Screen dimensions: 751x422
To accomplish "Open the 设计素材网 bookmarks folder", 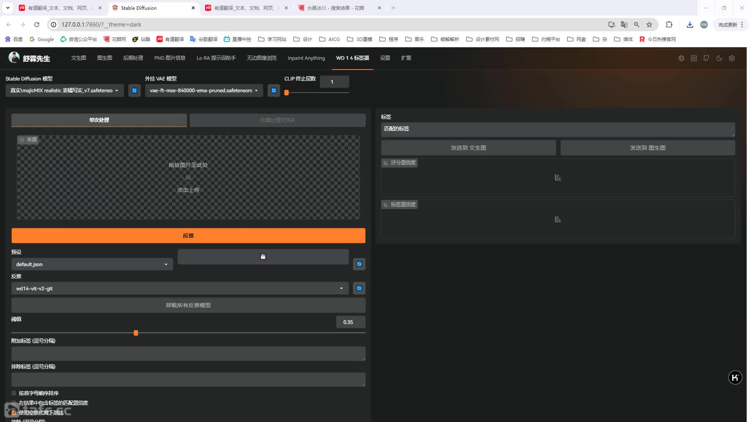I will click(482, 39).
